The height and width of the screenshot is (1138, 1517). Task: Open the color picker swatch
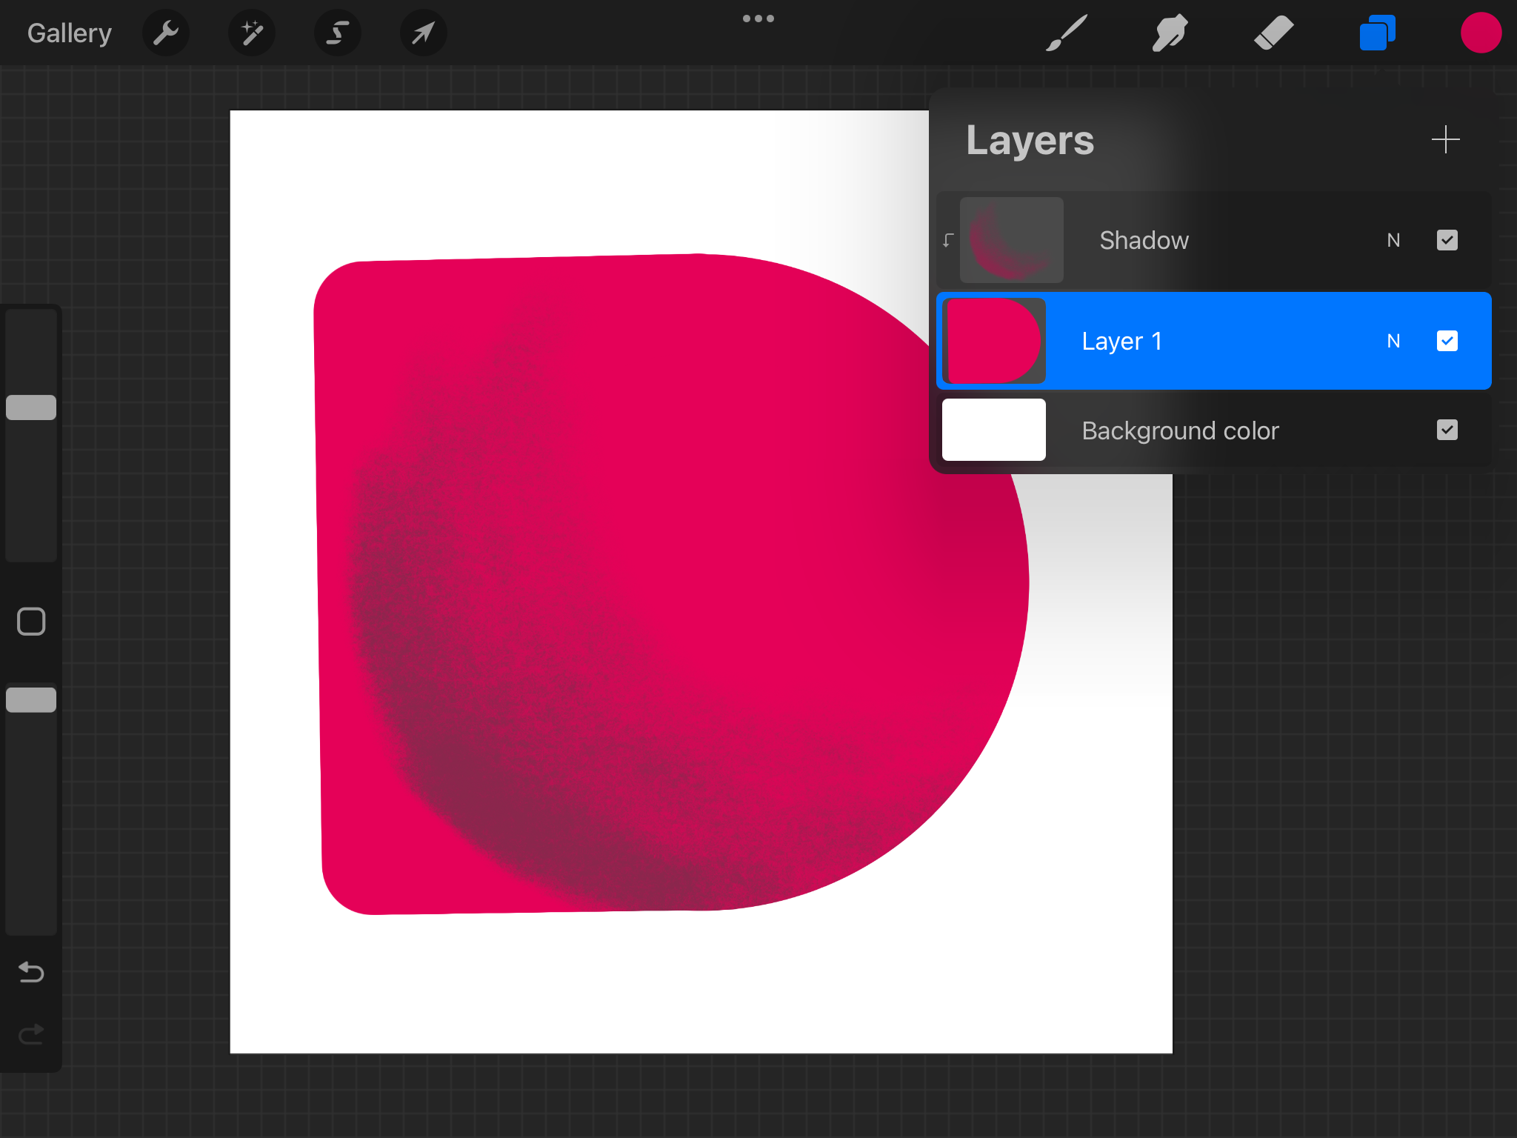1481,33
